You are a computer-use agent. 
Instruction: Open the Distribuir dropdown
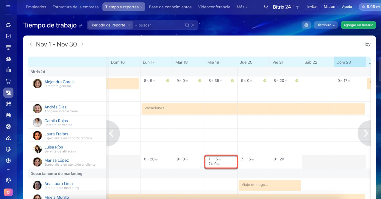click(326, 25)
